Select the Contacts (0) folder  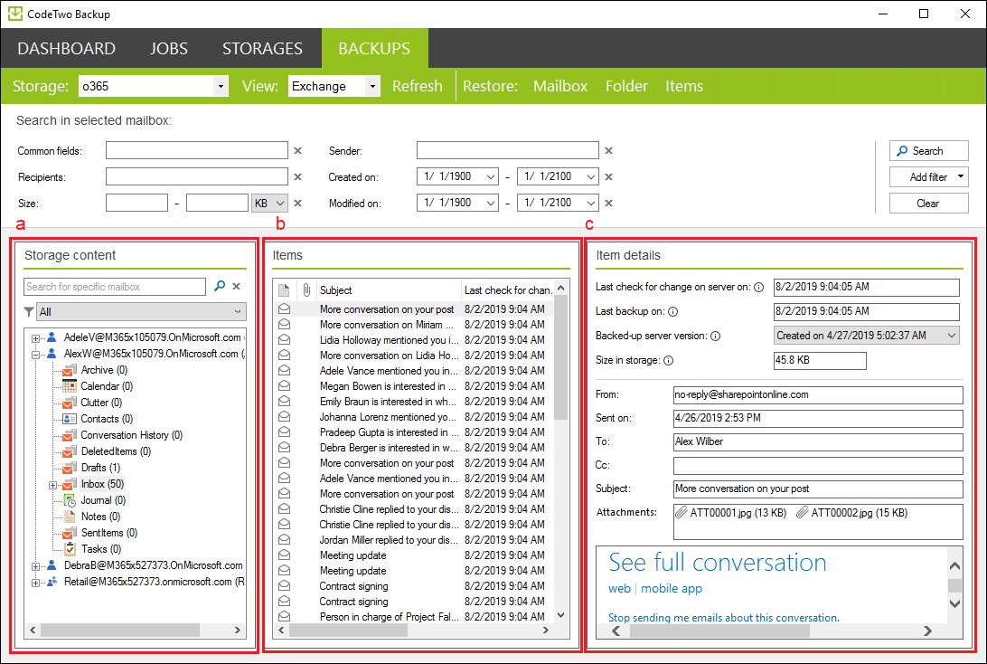coord(107,419)
